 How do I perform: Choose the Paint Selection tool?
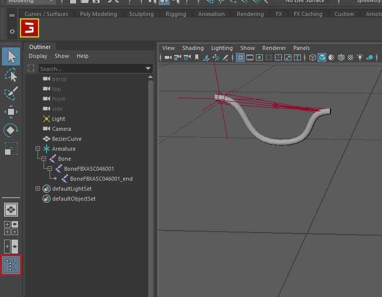click(x=11, y=93)
